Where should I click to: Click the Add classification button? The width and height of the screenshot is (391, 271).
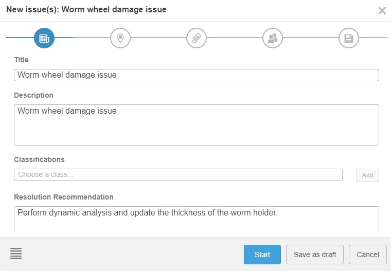pos(367,175)
